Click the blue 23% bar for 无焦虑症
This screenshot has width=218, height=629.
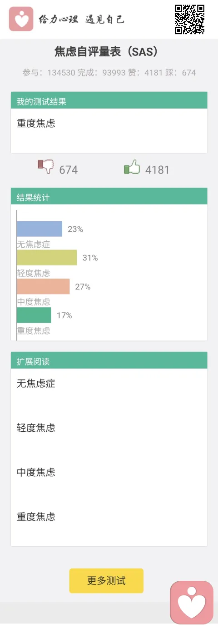click(x=40, y=229)
